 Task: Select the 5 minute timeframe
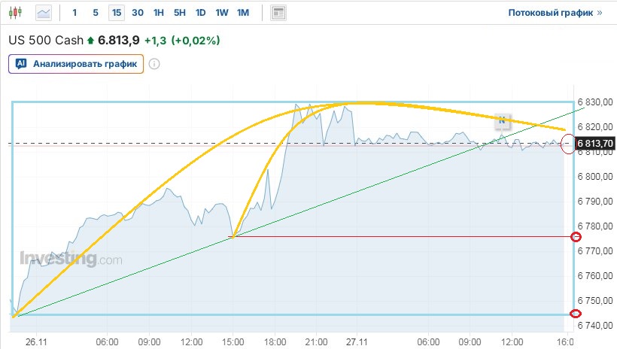pyautogui.click(x=95, y=13)
